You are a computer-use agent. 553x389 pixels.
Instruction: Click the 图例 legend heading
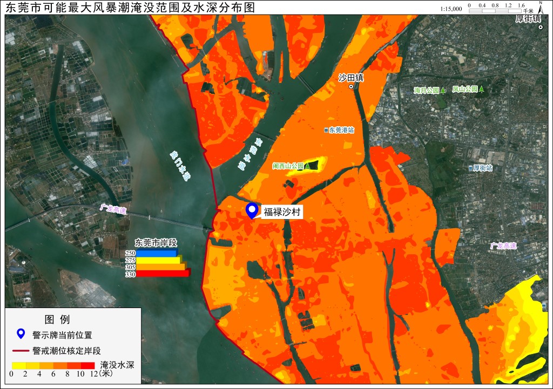pyautogui.click(x=57, y=319)
